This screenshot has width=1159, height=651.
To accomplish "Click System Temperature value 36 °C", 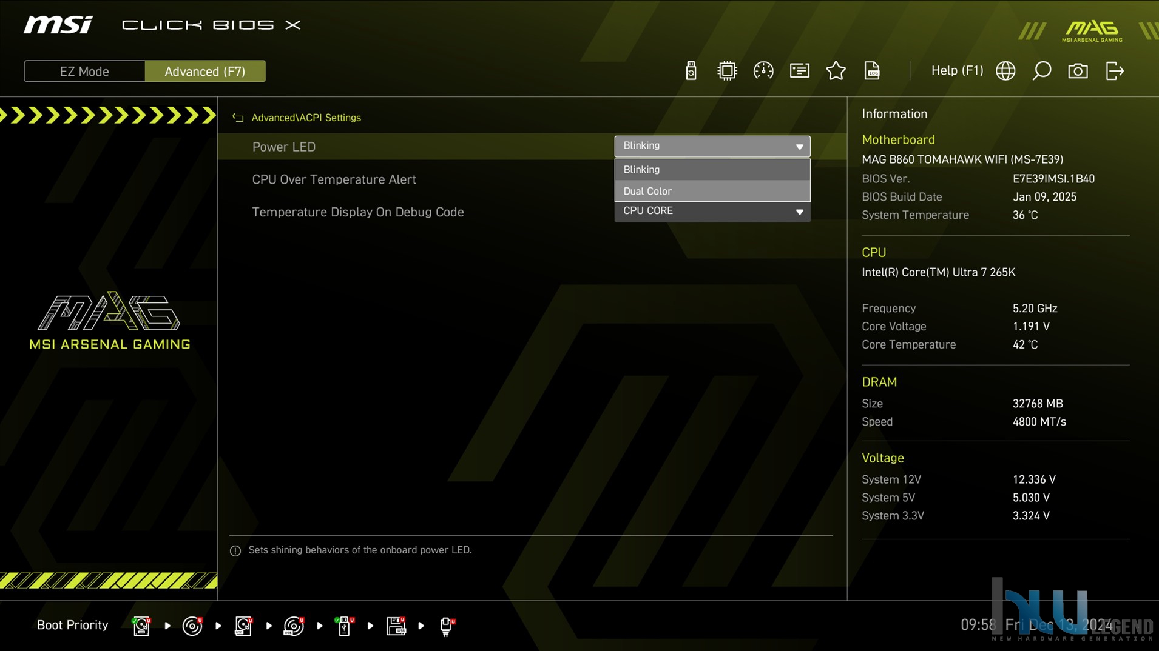I will 1025,215.
